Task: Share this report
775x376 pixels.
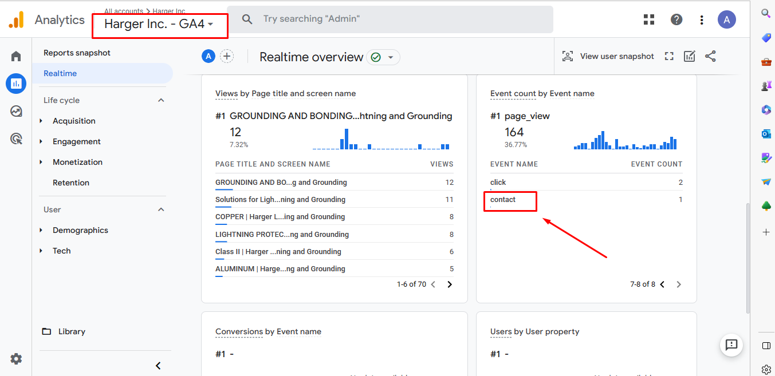Action: 710,56
